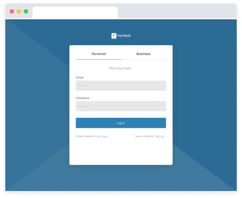
Task: Close the window with the red button
Action: click(12, 11)
